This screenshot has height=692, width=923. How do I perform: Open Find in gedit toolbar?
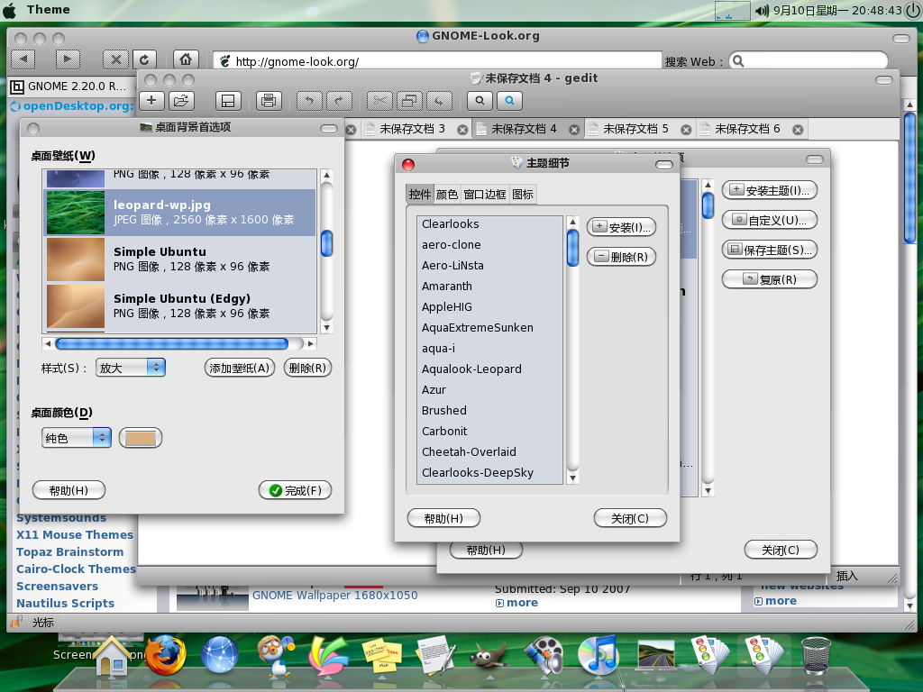pyautogui.click(x=480, y=101)
